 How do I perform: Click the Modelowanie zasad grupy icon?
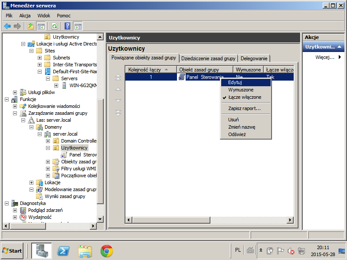[x=39, y=189]
